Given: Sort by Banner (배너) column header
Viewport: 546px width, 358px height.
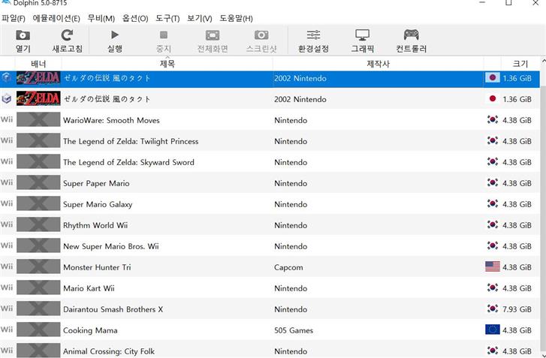Looking at the screenshot, I should click(38, 64).
